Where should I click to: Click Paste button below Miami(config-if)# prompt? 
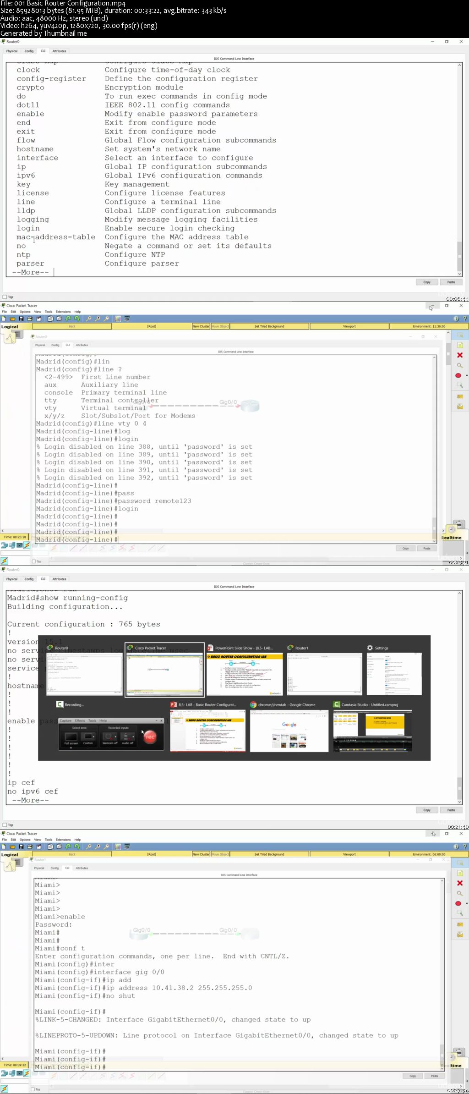(x=434, y=1076)
